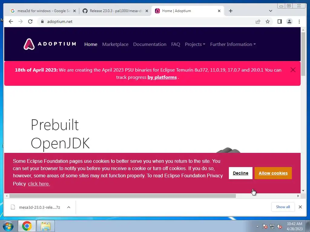Viewport: 310px width, 232px height.
Task: Open File Explorer from the taskbar
Action: coord(46,226)
